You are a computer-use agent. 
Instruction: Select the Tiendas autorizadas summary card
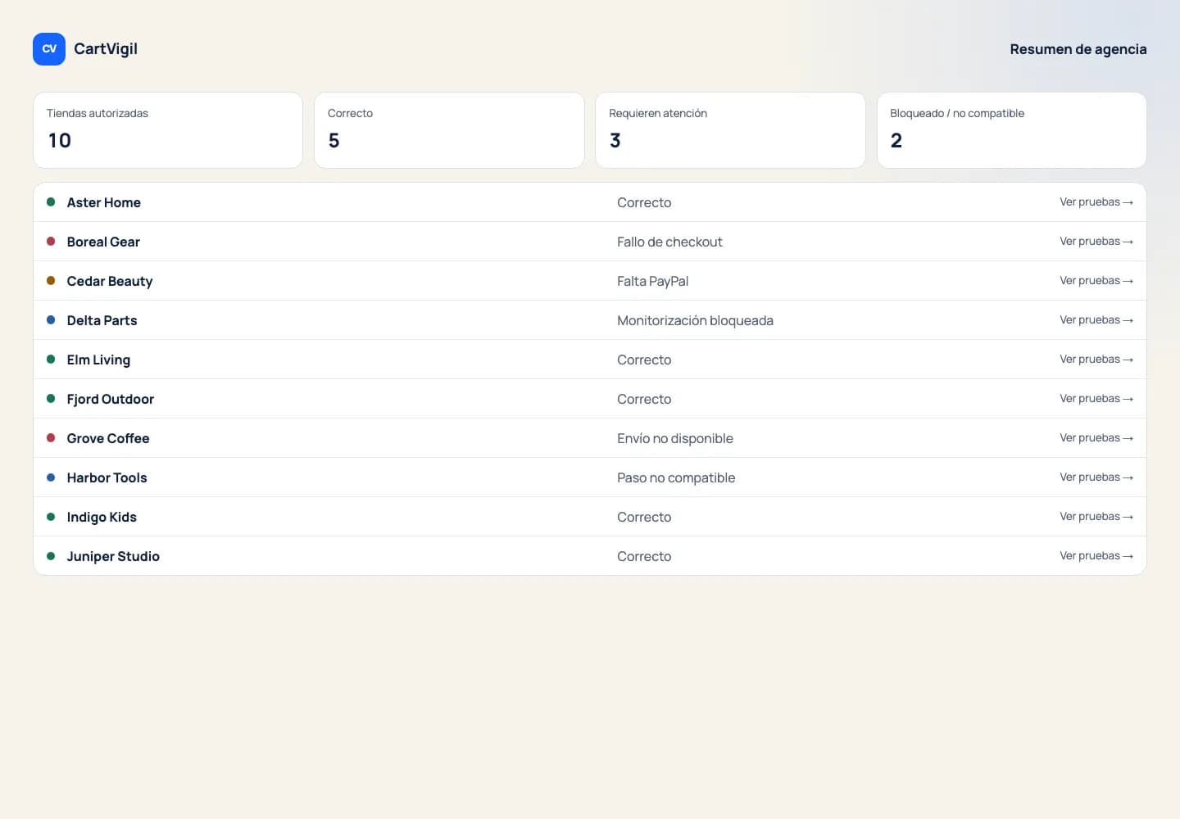(168, 130)
